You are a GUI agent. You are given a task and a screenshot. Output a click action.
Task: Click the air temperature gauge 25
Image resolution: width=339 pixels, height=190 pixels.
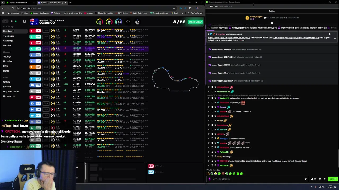click(109, 22)
